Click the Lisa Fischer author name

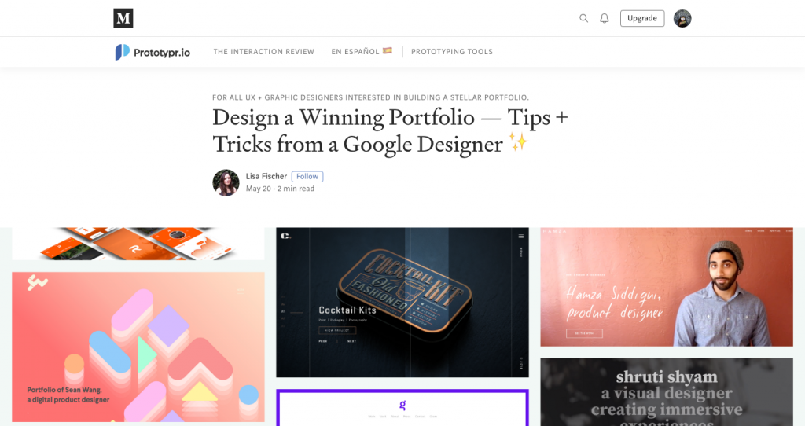click(x=266, y=176)
